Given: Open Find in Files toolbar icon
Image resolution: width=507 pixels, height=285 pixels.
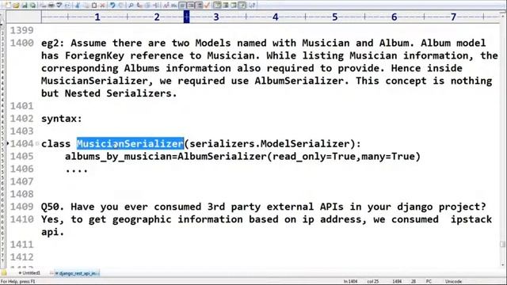Looking at the screenshot, I should pyautogui.click(x=147, y=6).
